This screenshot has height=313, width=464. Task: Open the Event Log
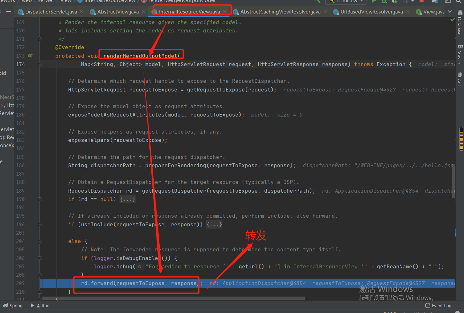(x=438, y=306)
